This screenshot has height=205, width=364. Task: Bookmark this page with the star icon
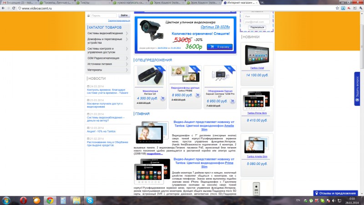337,8
